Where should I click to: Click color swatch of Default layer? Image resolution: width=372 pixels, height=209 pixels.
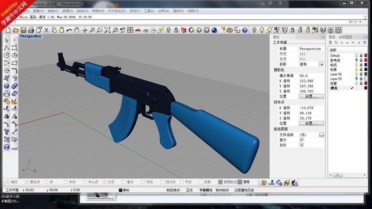point(366,55)
